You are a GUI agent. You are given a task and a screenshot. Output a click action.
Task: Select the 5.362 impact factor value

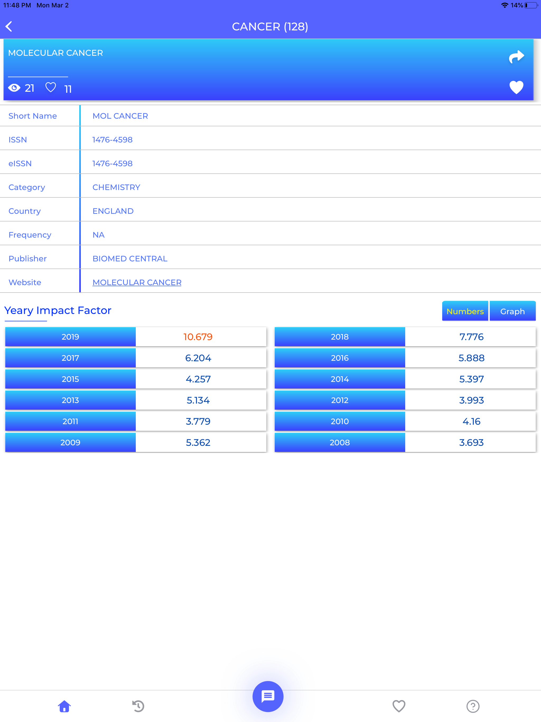coord(198,443)
